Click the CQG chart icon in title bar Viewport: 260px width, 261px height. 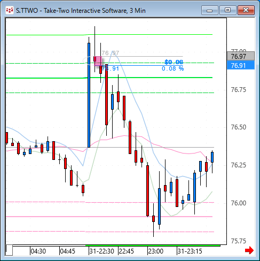click(x=10, y=10)
